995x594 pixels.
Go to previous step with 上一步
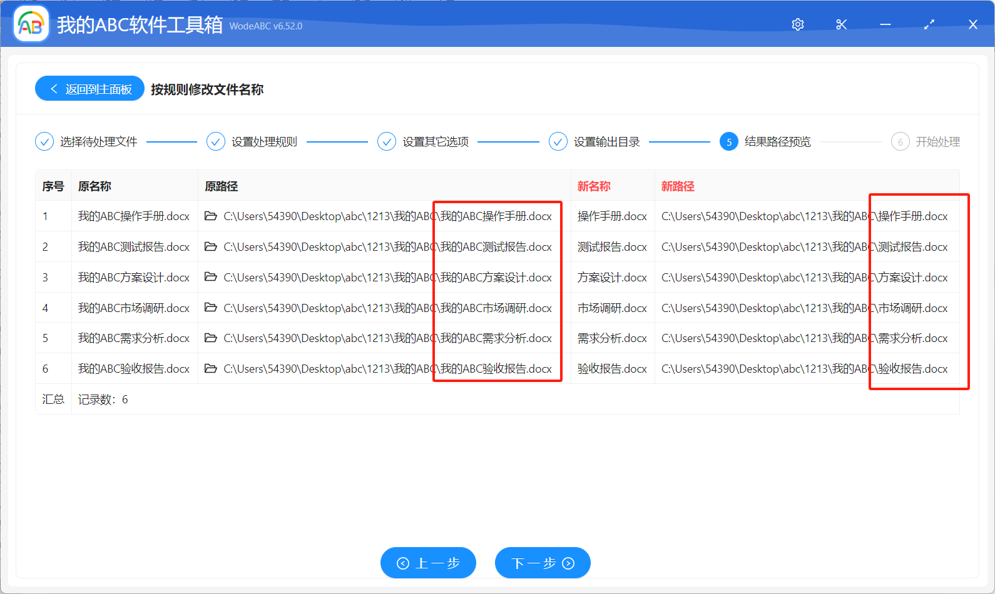point(428,563)
